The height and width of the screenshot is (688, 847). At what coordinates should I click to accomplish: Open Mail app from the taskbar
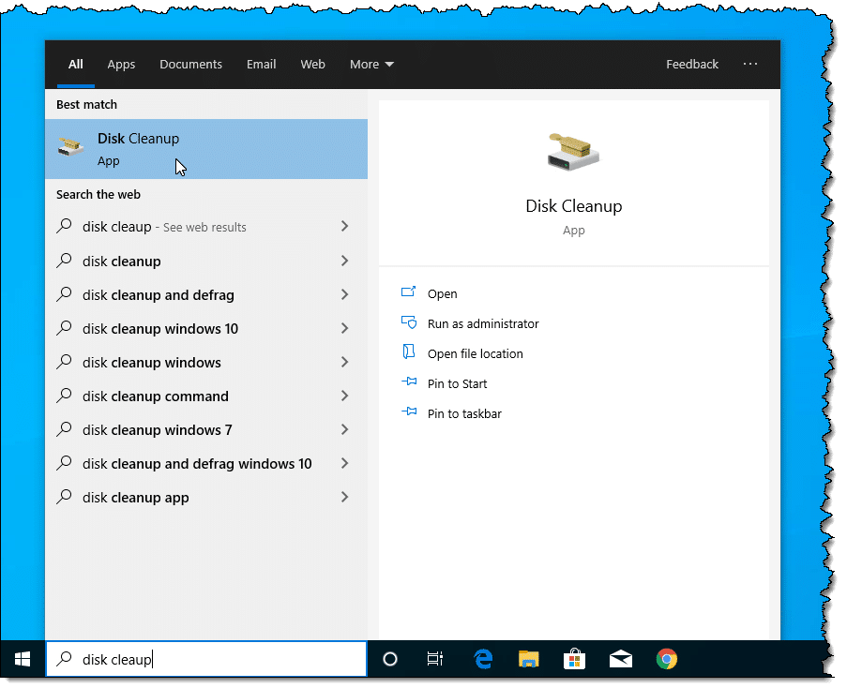pos(620,660)
